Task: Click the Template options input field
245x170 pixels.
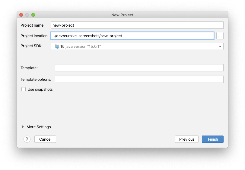Action: (x=139, y=79)
